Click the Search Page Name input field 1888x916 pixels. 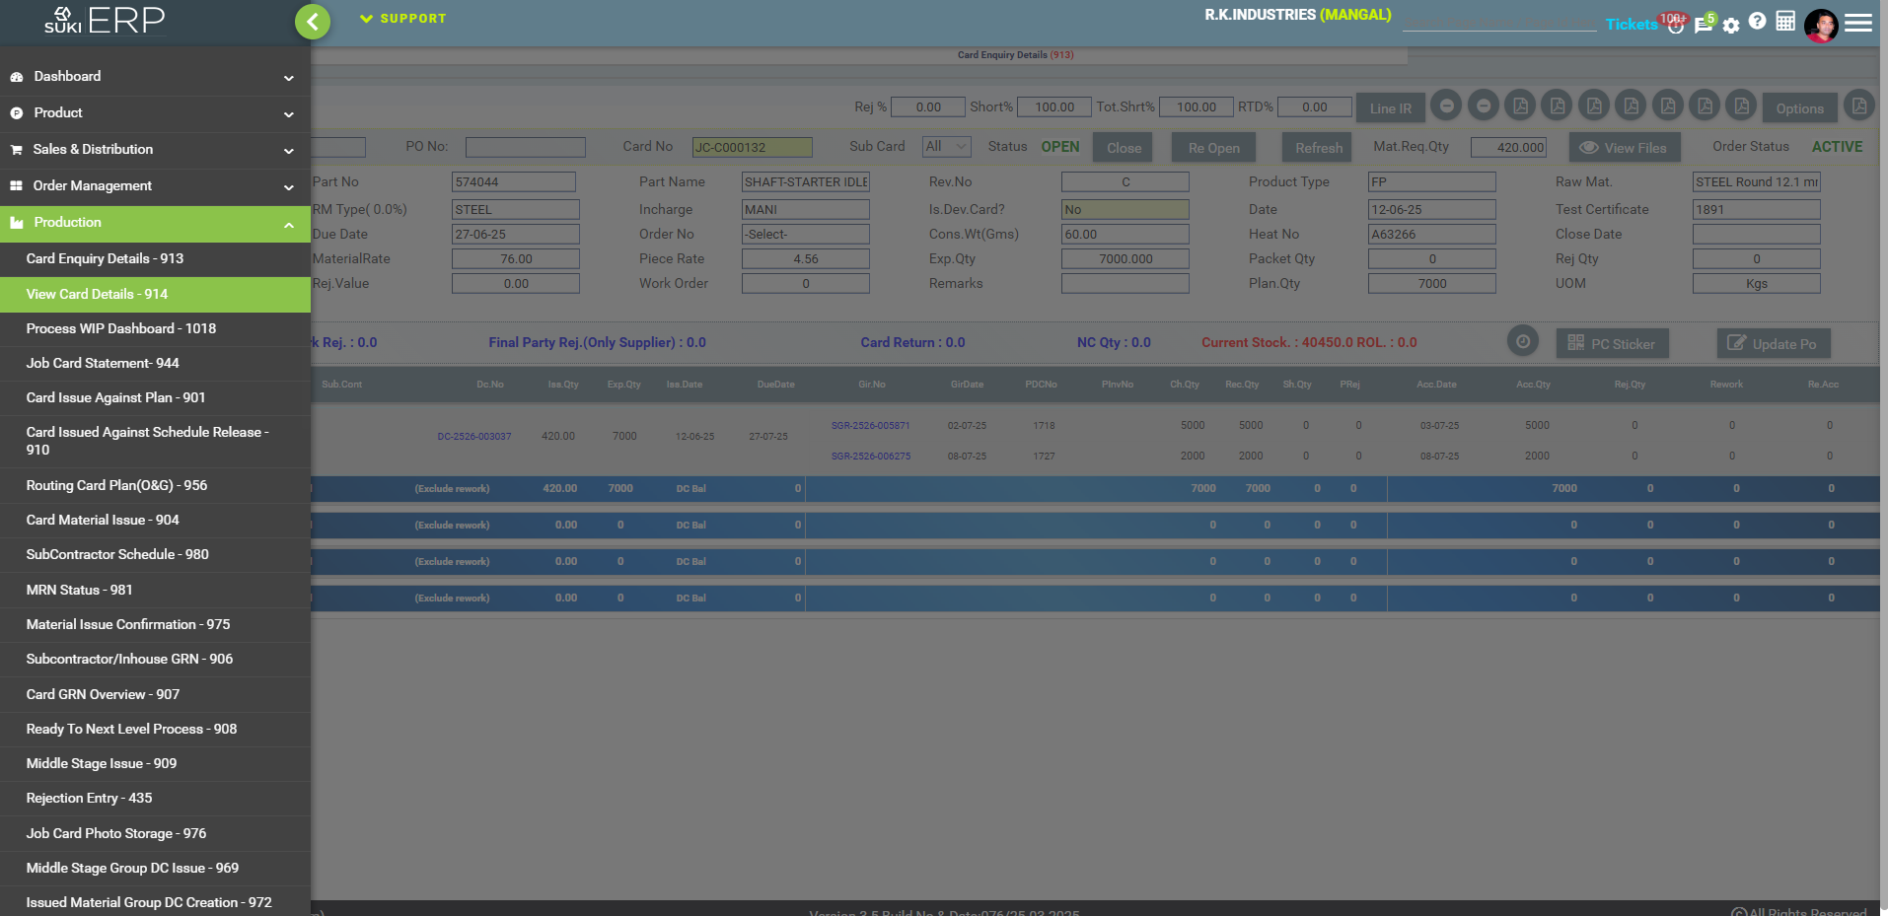tap(1498, 22)
